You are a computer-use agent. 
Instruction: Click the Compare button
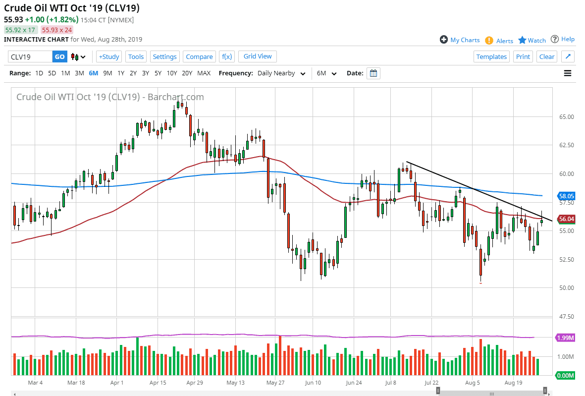click(x=199, y=57)
